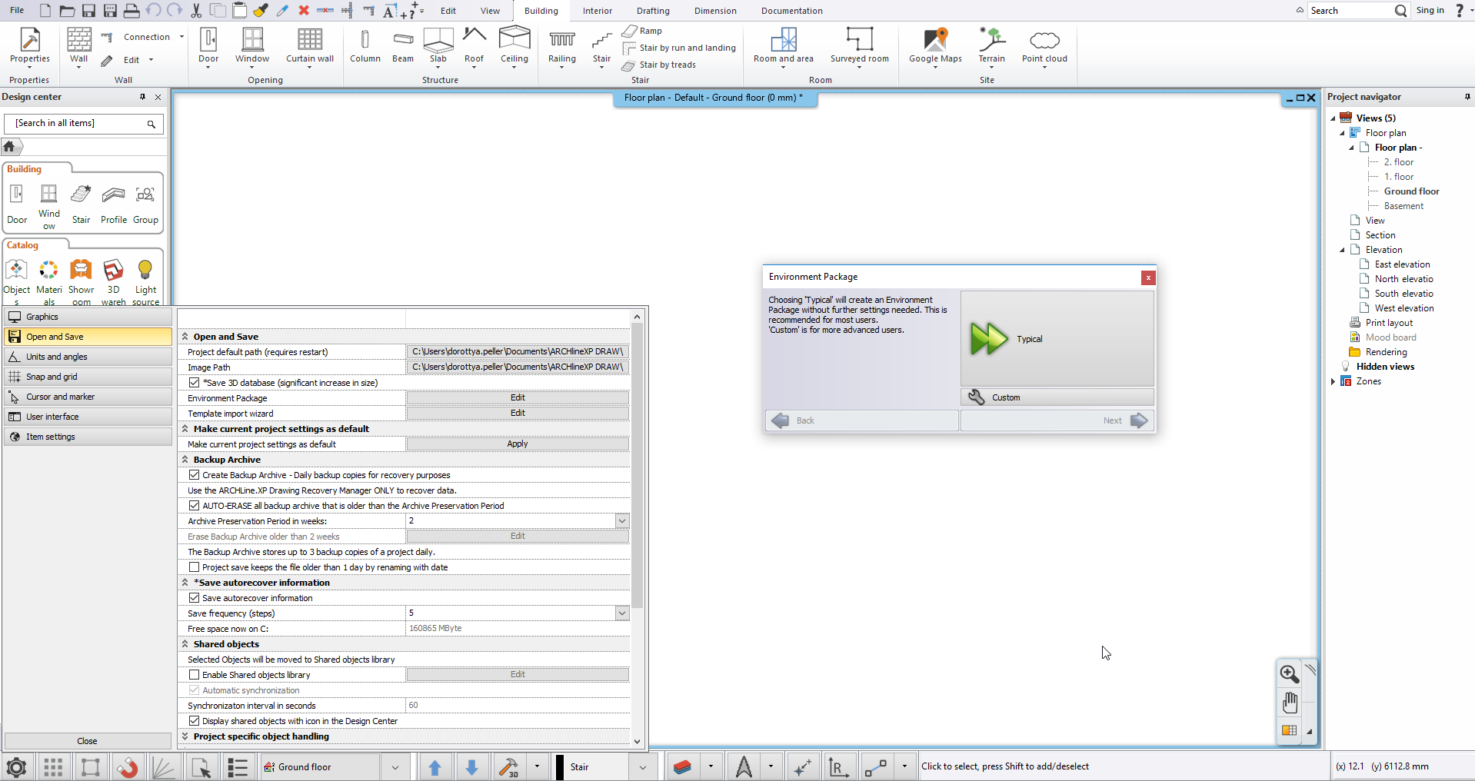Click the layer color palette icon bottom right
Viewport: 1475px width, 781px height.
1289,731
